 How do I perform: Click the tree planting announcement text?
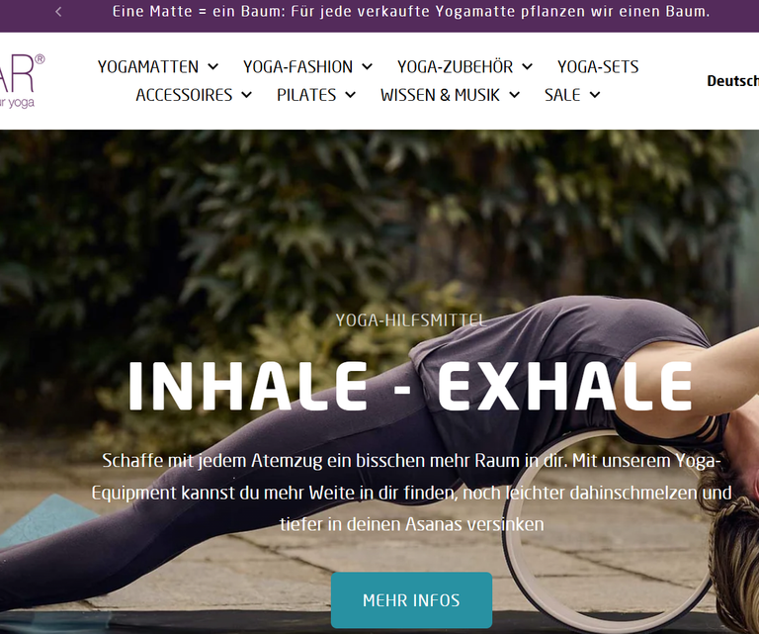point(411,12)
